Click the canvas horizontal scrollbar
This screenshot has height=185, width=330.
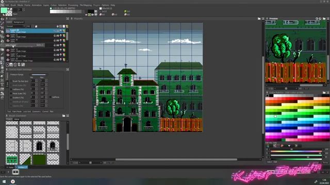[x=176, y=159]
